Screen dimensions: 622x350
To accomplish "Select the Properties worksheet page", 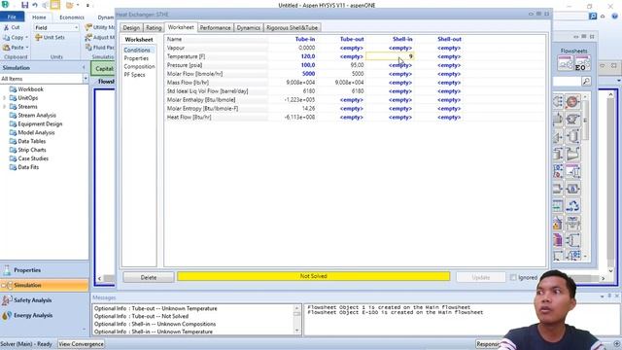I will 136,58.
